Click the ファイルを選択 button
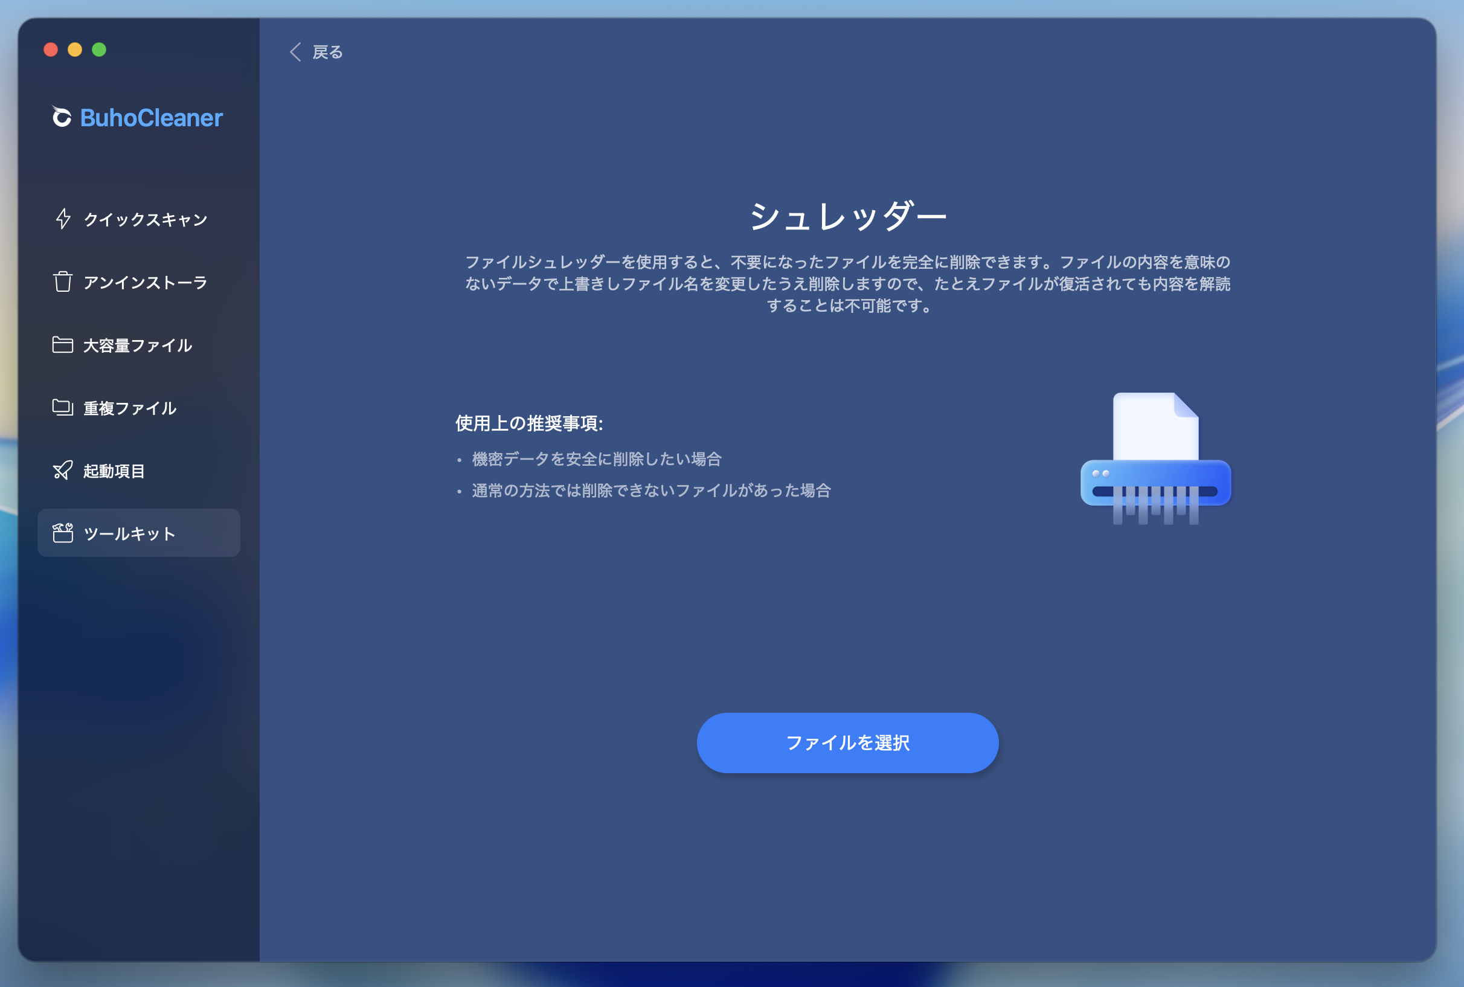 [x=847, y=743]
